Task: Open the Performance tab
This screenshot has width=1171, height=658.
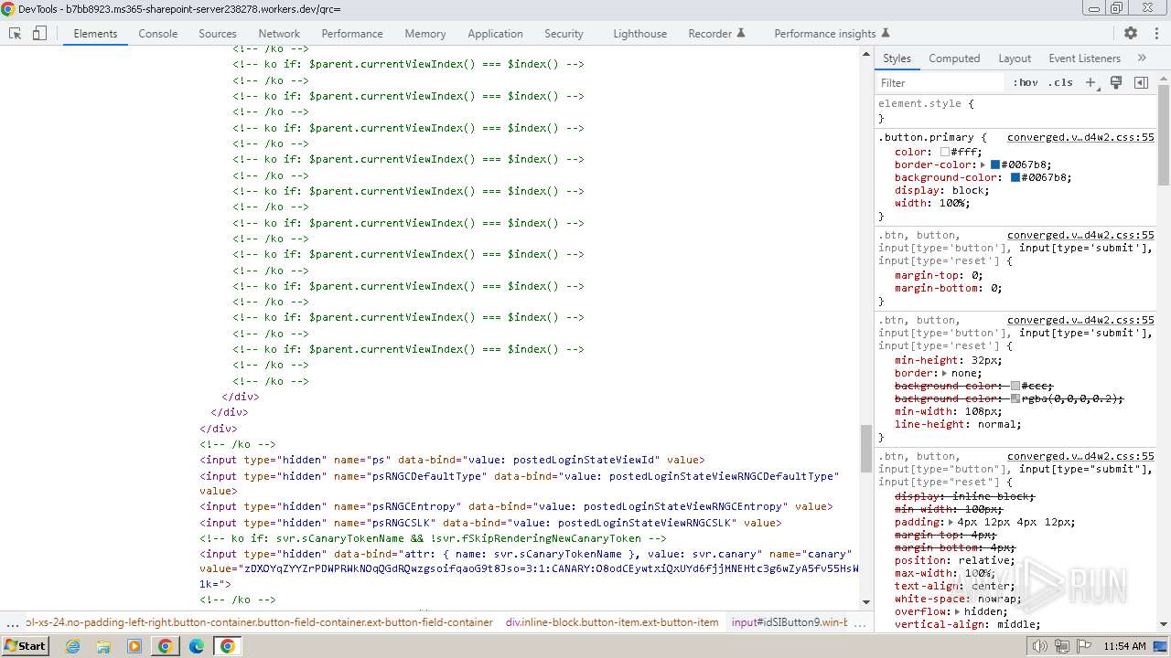Action: pos(352,33)
